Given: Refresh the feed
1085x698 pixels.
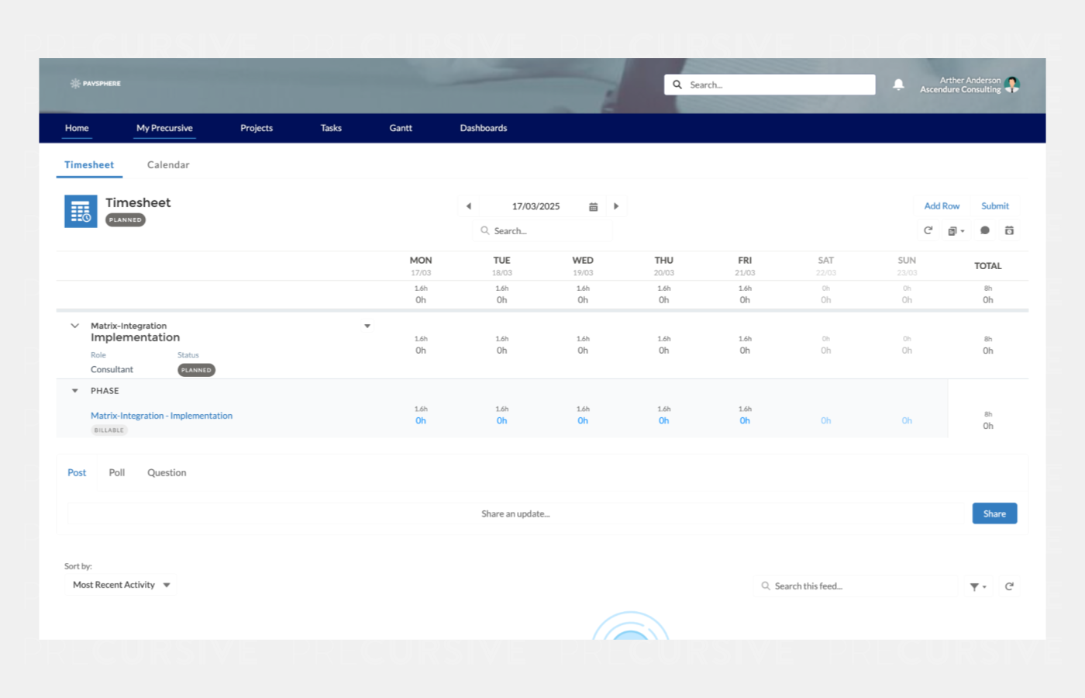Looking at the screenshot, I should 1009,586.
